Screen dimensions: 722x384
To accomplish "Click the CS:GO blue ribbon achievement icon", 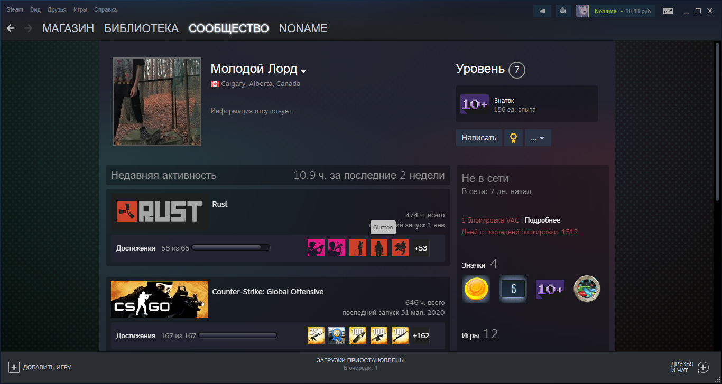I will click(x=337, y=335).
